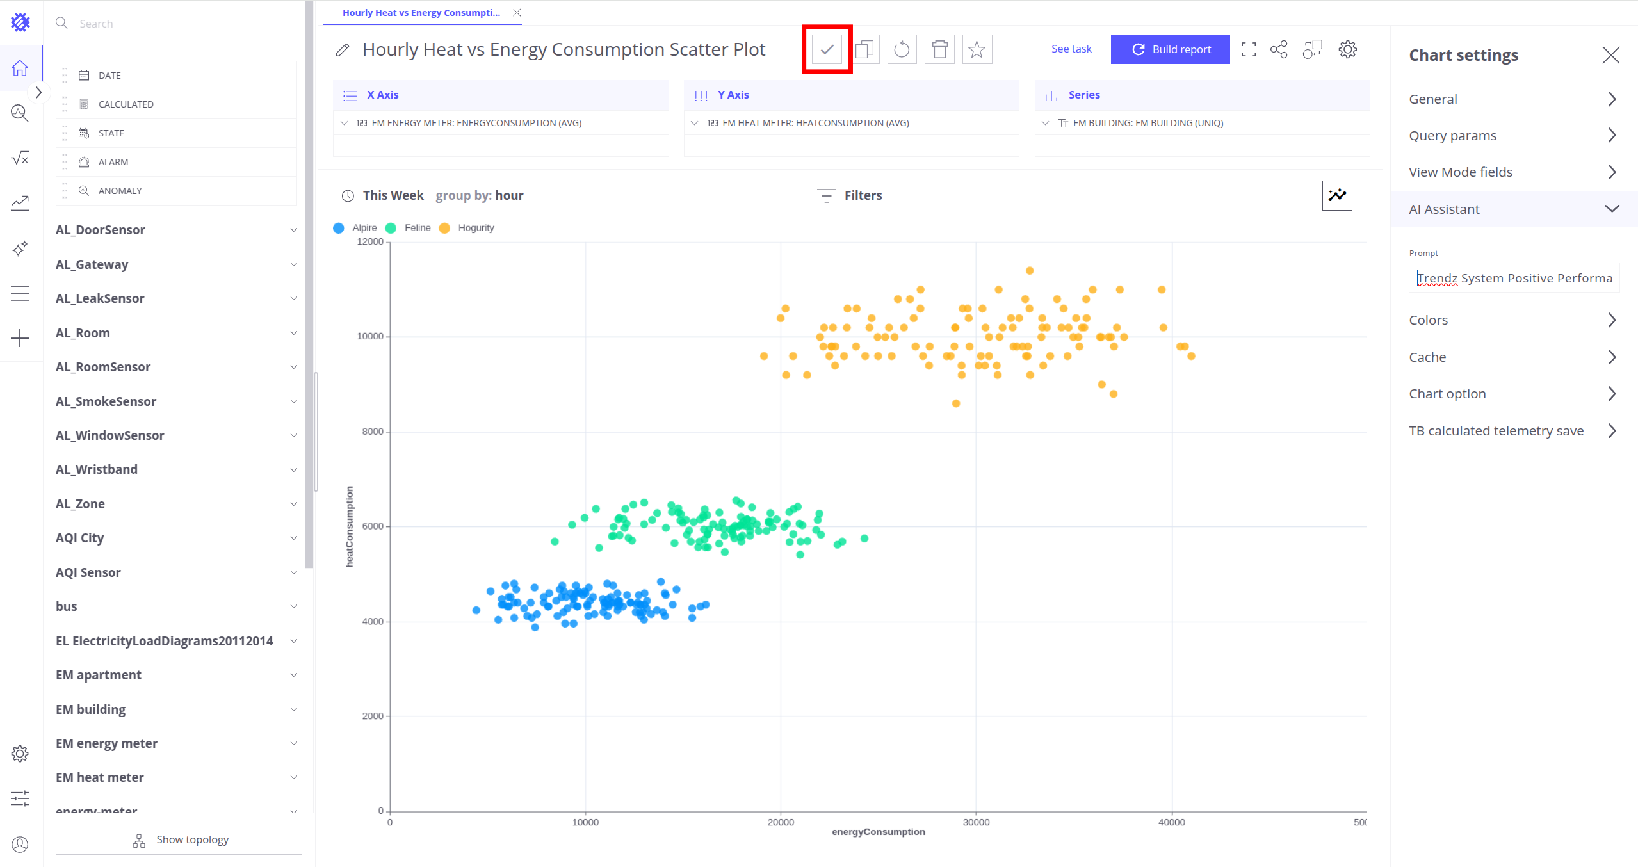Click the AI Assistant prompt field
This screenshot has width=1638, height=867.
coord(1513,279)
